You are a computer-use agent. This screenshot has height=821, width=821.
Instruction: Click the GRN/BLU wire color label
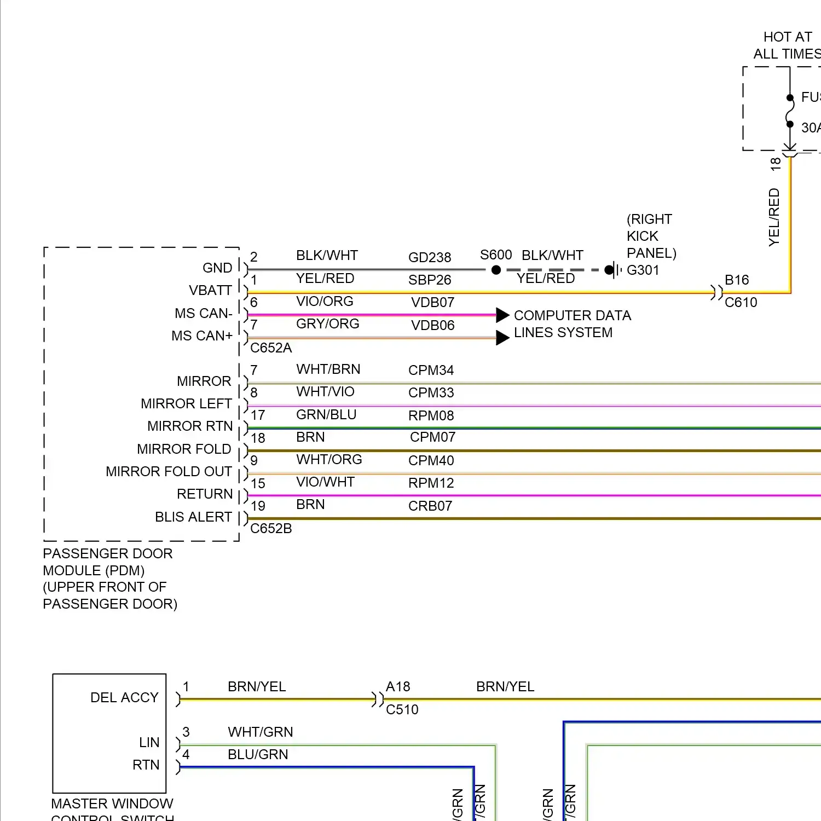pyautogui.click(x=326, y=414)
